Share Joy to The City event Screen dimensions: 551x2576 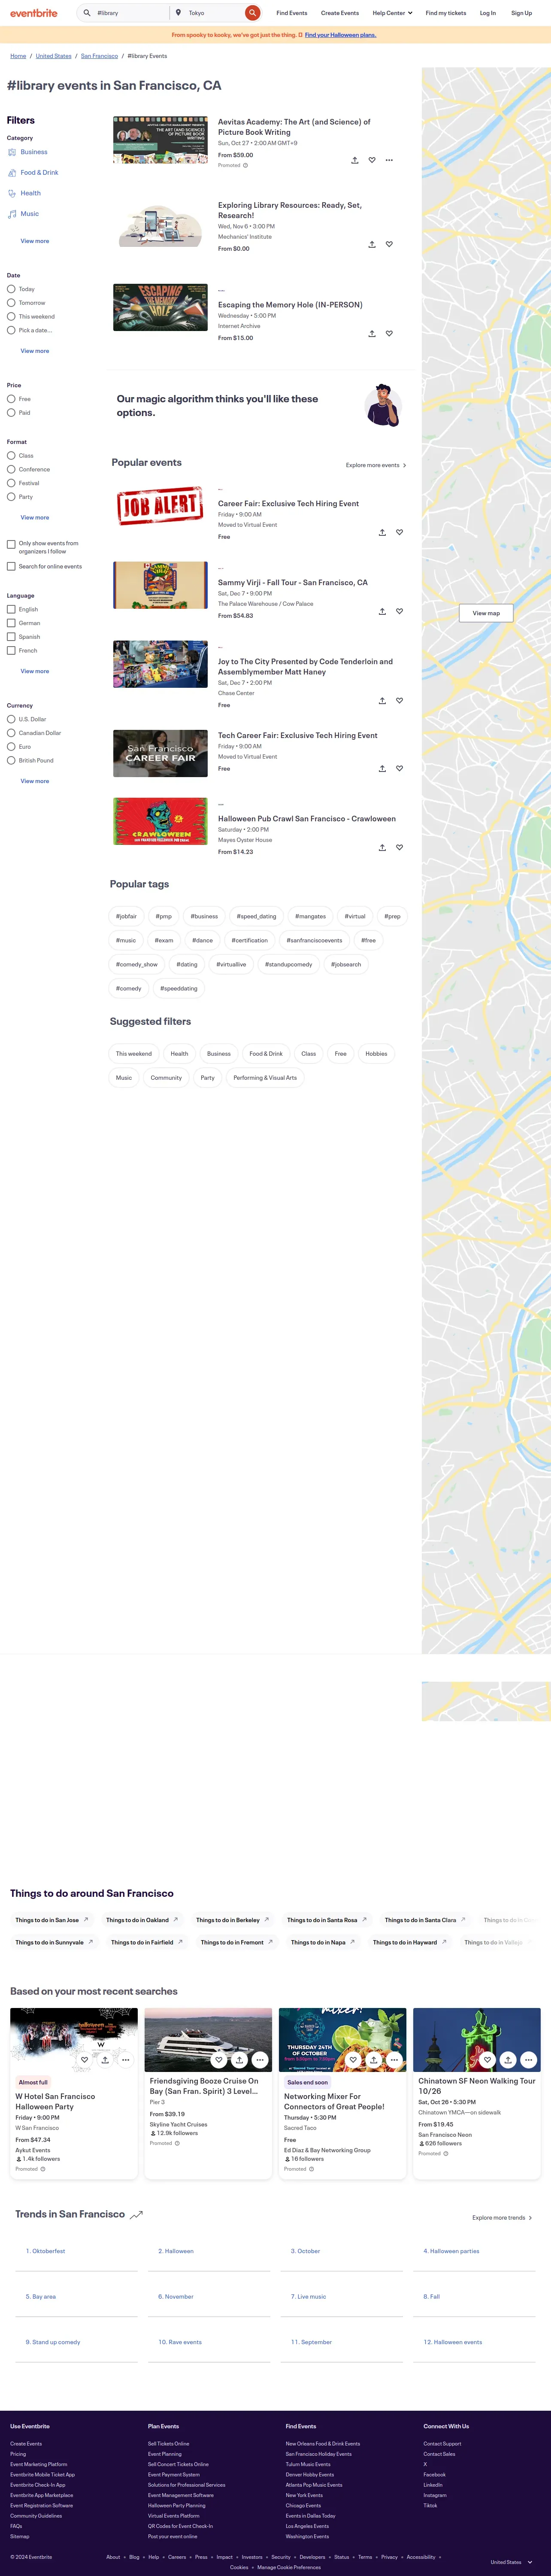tap(382, 701)
